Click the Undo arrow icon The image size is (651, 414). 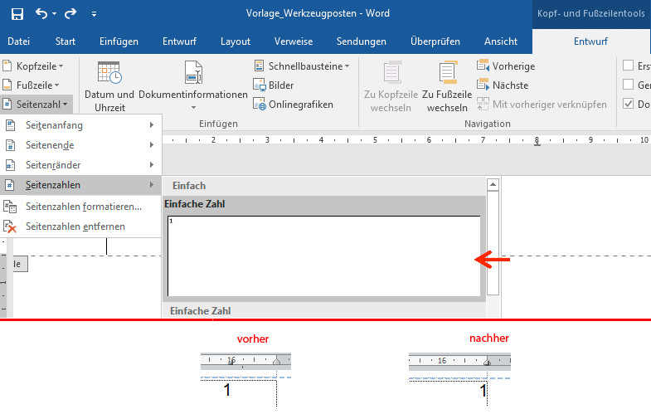[41, 13]
